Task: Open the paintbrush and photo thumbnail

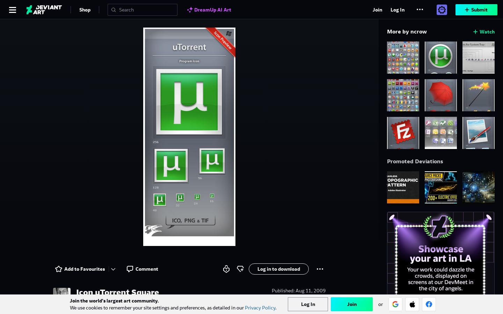Action: tap(479, 133)
